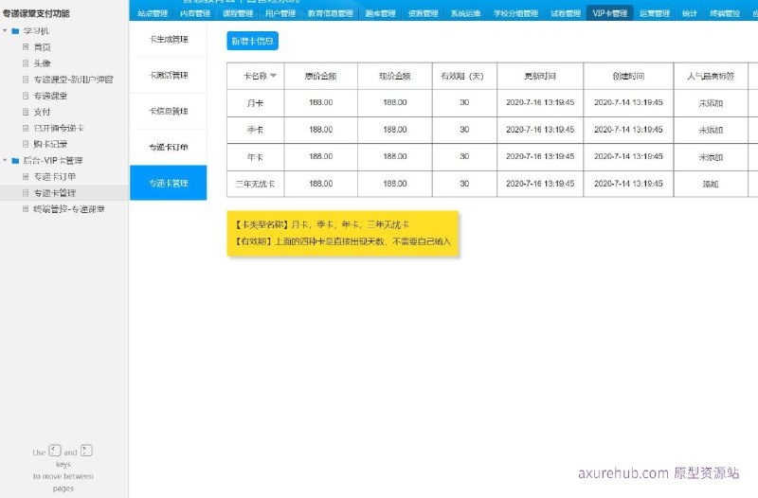The width and height of the screenshot is (758, 498).
Task: Click 添加 label in the 三年无忧卡 row
Action: 710,184
